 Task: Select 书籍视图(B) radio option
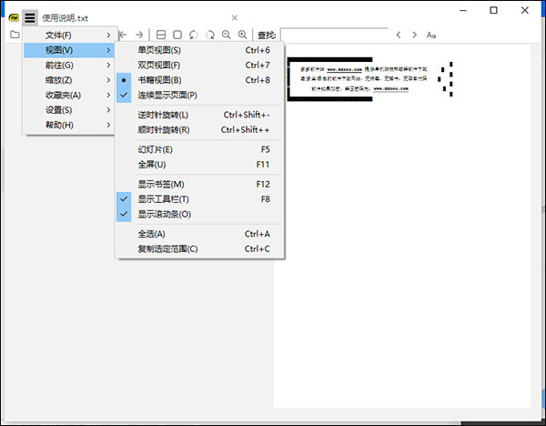point(159,80)
